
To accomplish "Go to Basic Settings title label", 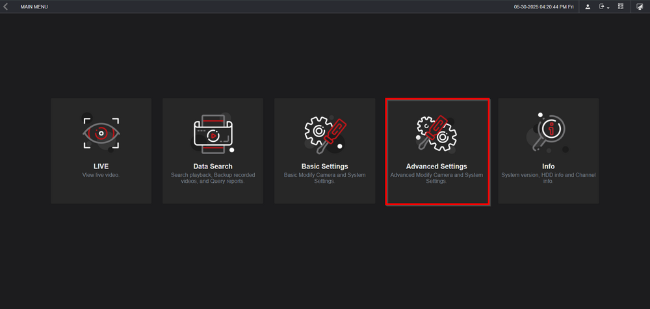I will pyautogui.click(x=324, y=167).
